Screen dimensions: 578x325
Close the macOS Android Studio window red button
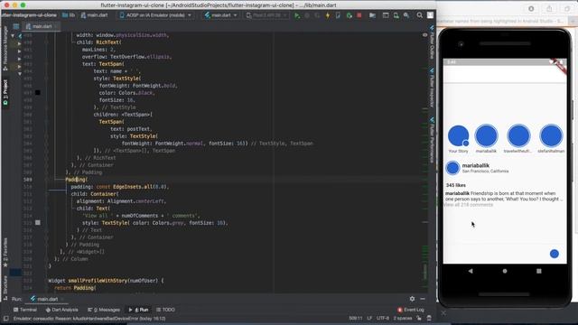[x=6, y=5]
